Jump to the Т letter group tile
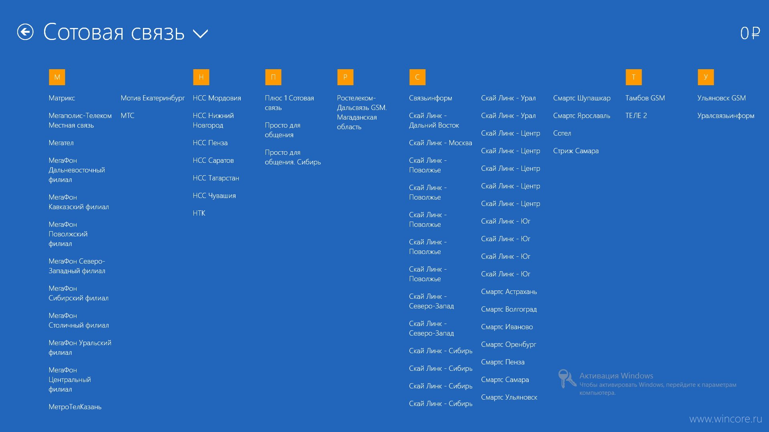Viewport: 769px width, 432px height. coord(634,77)
